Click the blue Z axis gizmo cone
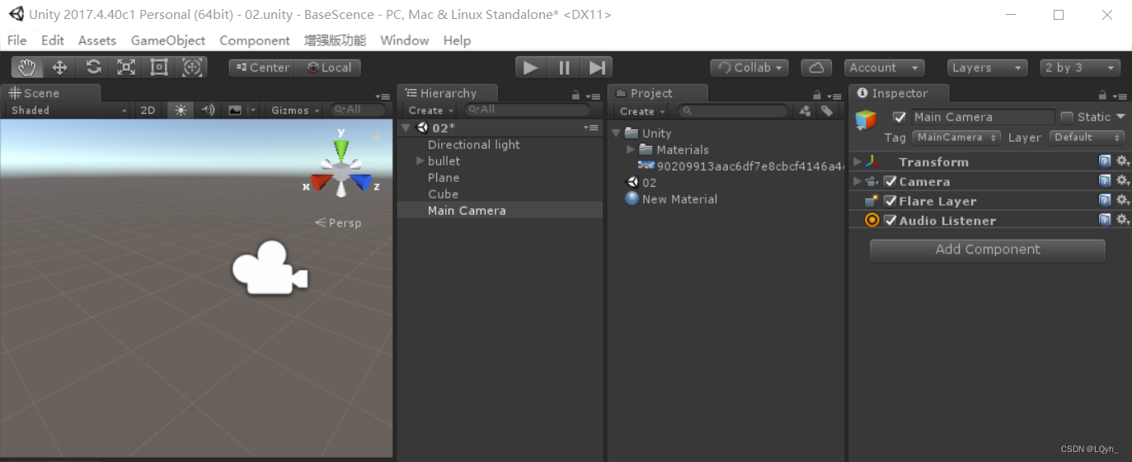 pyautogui.click(x=361, y=181)
